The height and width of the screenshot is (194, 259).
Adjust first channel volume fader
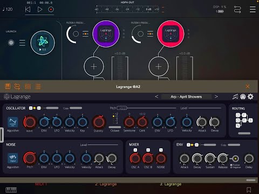tap(120, 68)
